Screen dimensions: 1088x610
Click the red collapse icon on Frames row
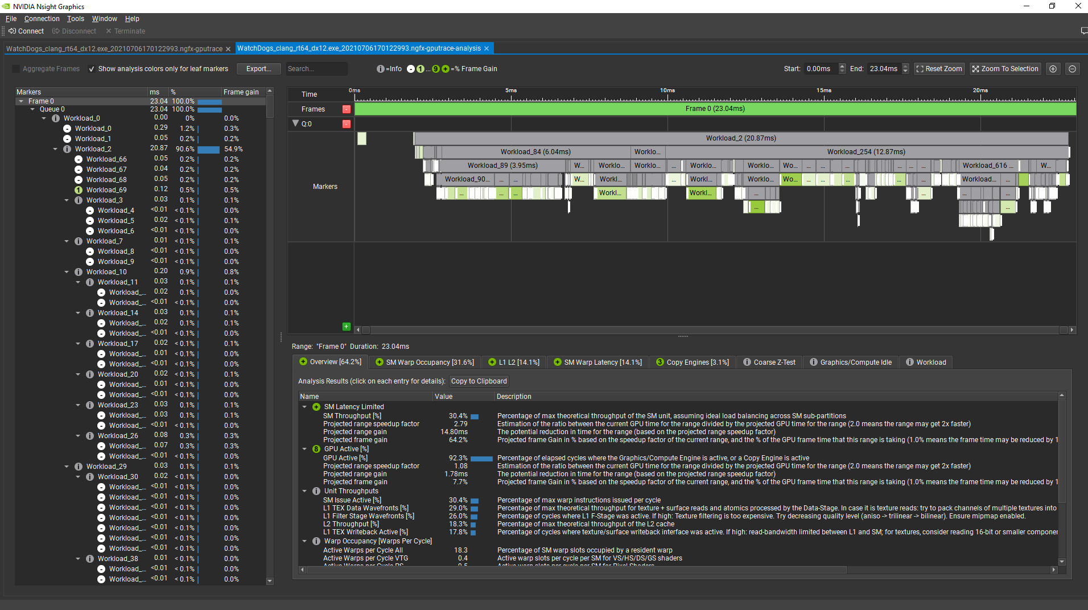click(347, 109)
